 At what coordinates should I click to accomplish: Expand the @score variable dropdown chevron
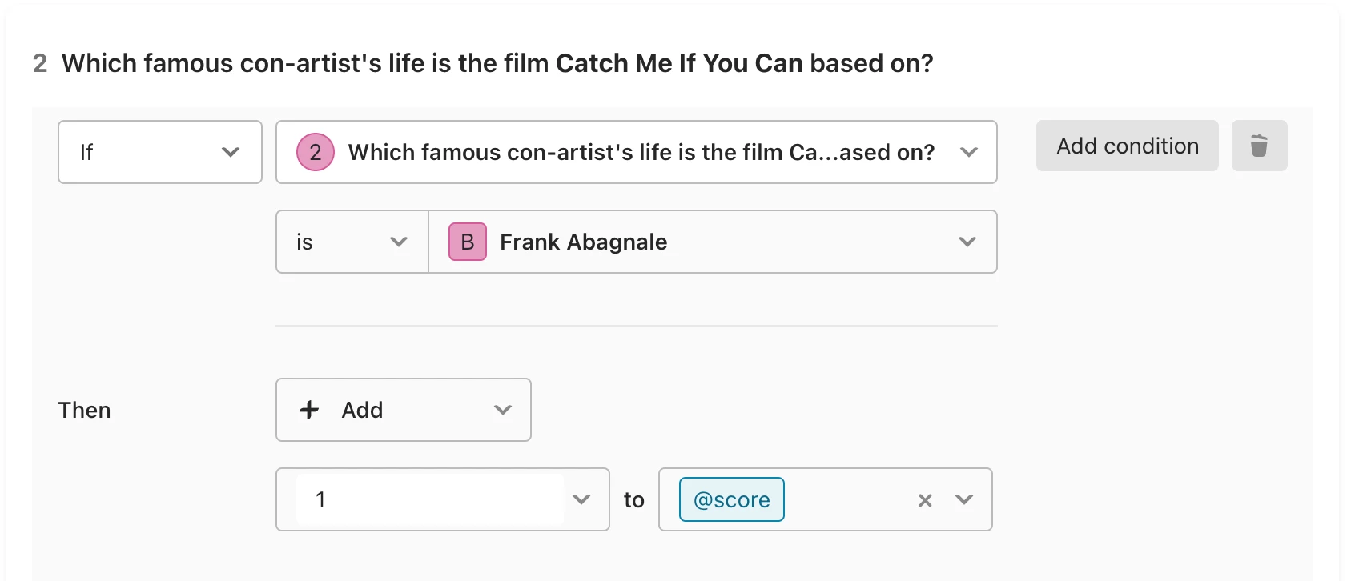coord(964,499)
